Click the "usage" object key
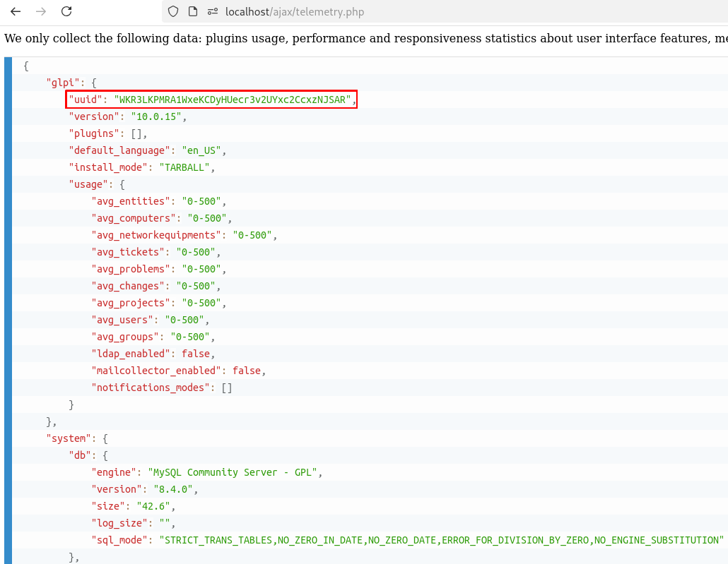 (88, 184)
